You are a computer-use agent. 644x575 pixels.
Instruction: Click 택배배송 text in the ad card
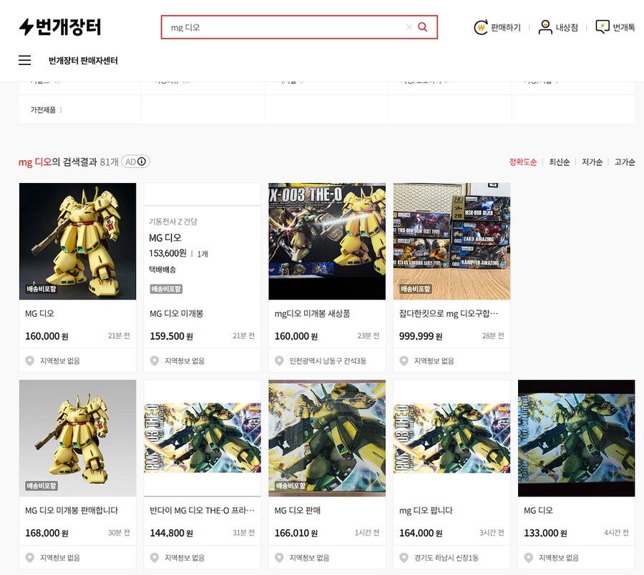coord(162,270)
